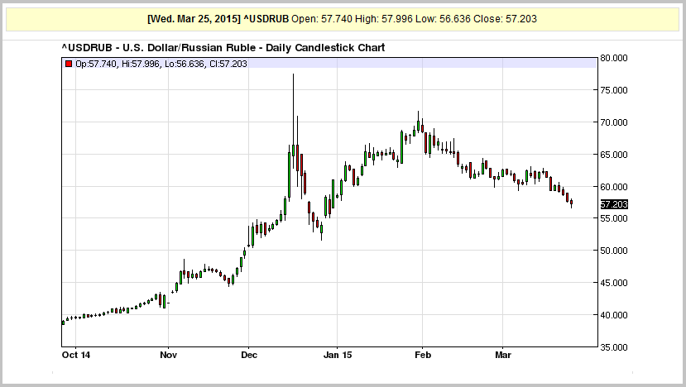Click the 80.000 price axis label

pos(614,58)
